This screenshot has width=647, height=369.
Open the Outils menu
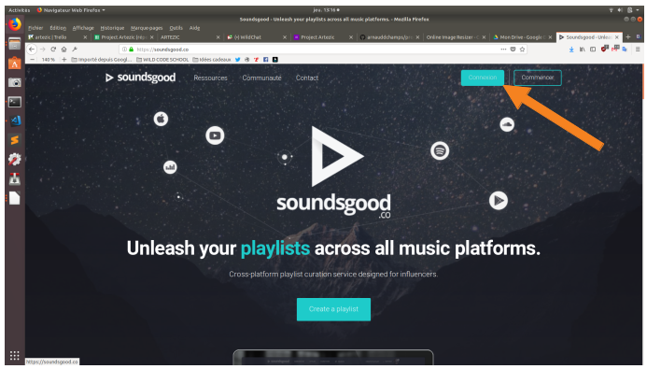[x=176, y=28]
